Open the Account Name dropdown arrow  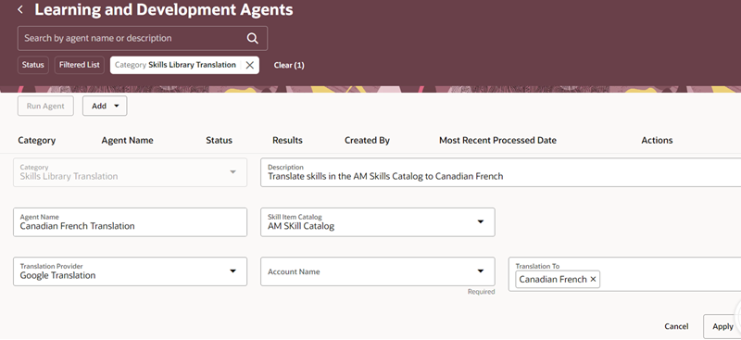click(481, 271)
